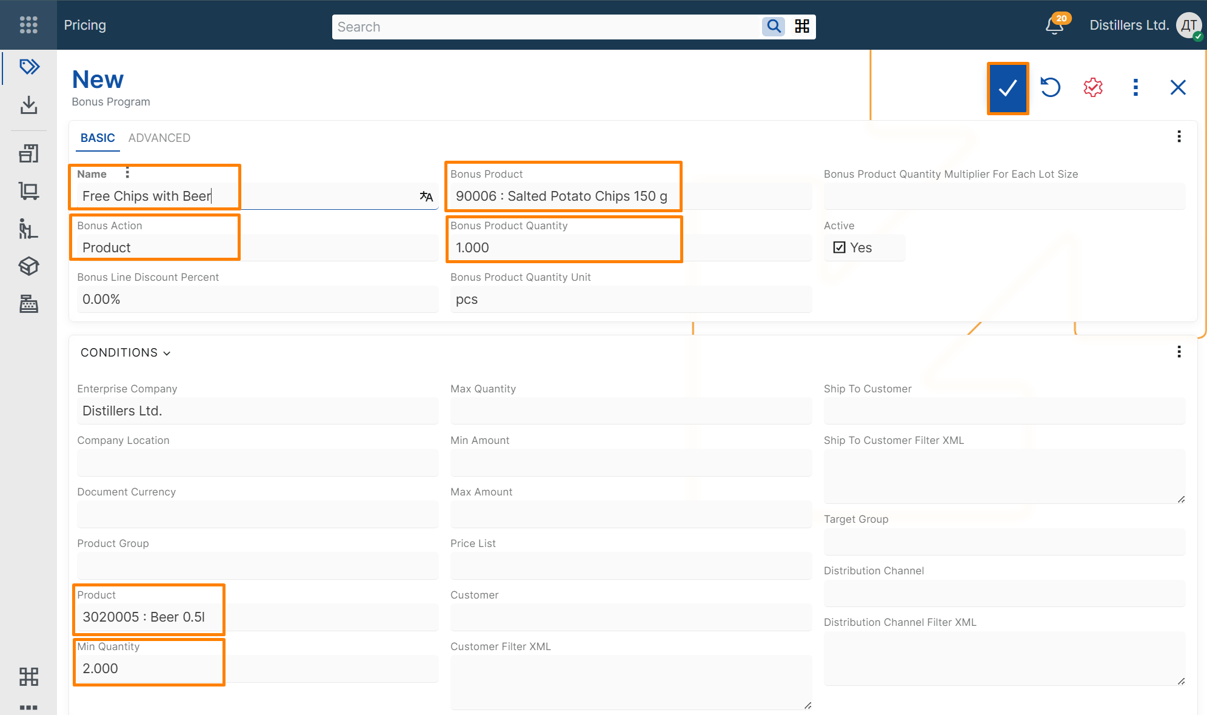This screenshot has width=1207, height=715.
Task: Open the Bonus Product lookup field
Action: [630, 196]
